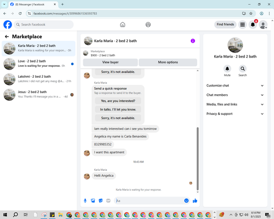This screenshot has width=274, height=219.
Task: Open Windows taskbar search
Action: tap(15, 215)
